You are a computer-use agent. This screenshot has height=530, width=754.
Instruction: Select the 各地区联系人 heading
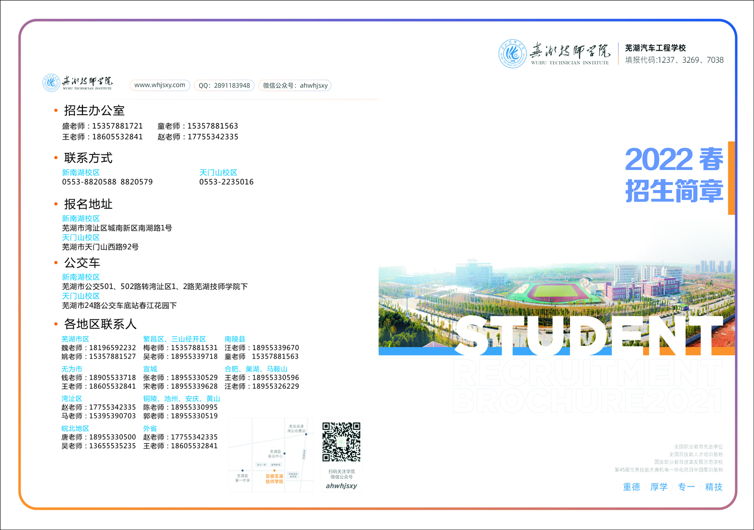[x=100, y=324]
